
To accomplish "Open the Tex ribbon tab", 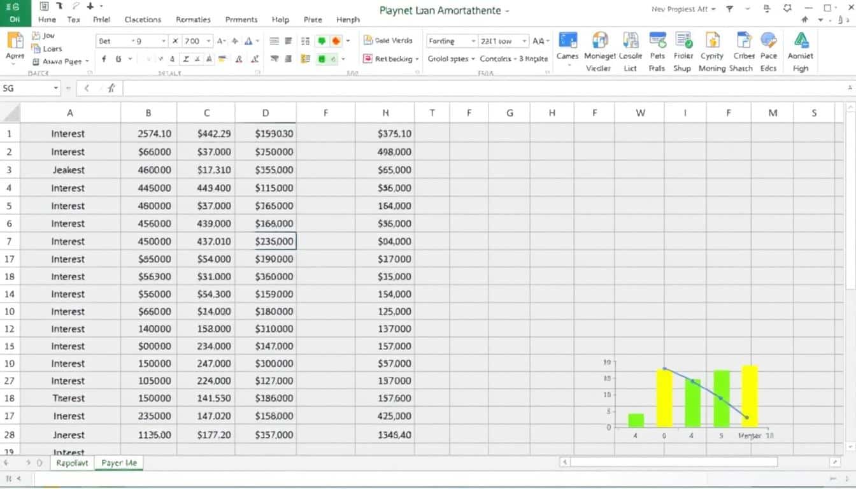I will point(74,20).
